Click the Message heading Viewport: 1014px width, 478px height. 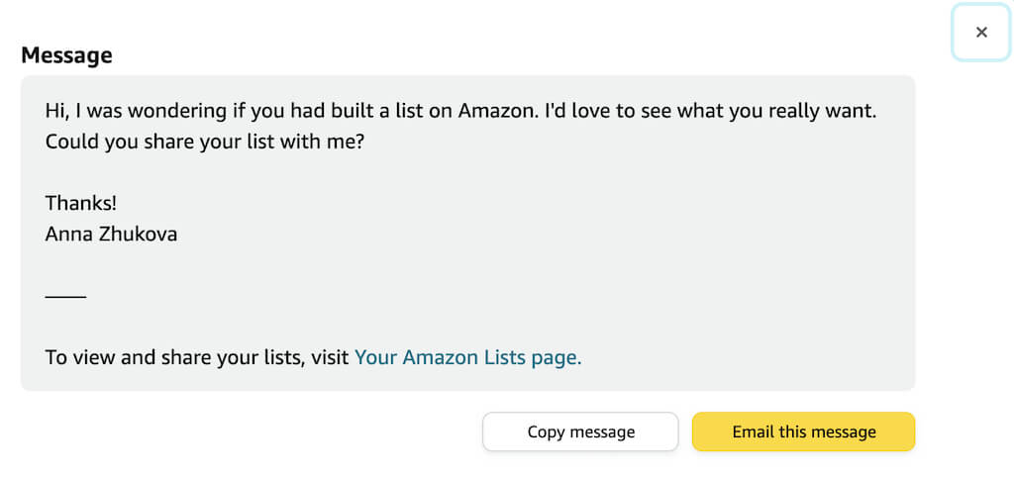point(66,55)
